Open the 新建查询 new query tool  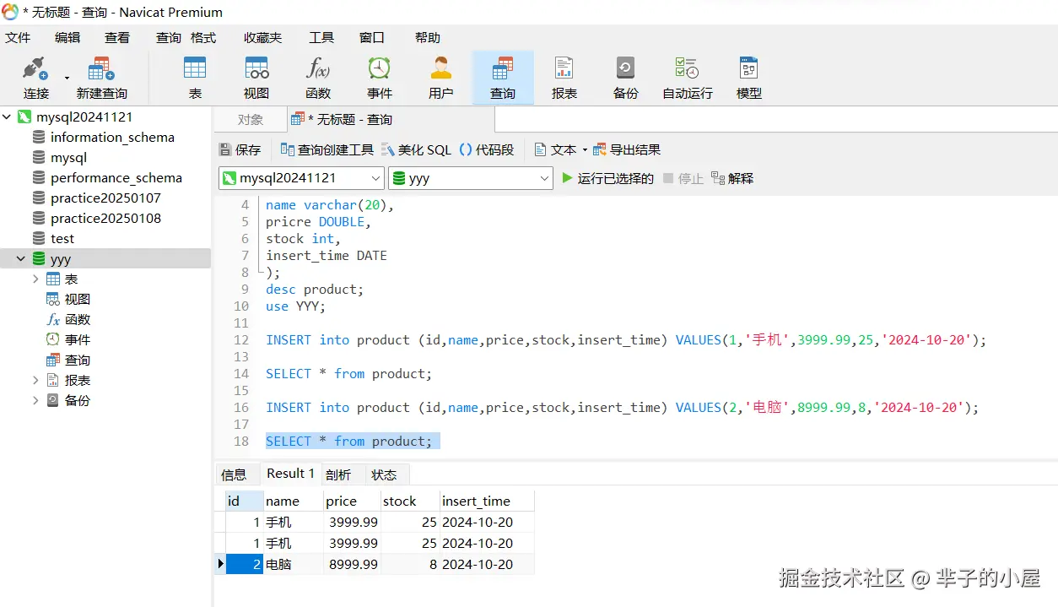[101, 78]
